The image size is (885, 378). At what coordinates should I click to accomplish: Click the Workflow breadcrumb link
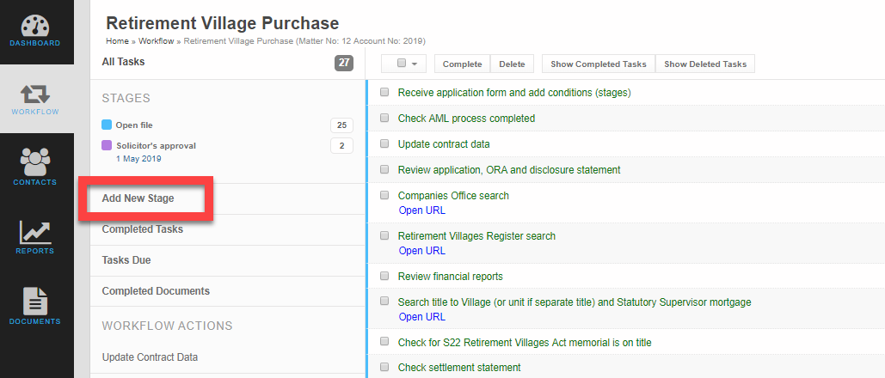[156, 41]
